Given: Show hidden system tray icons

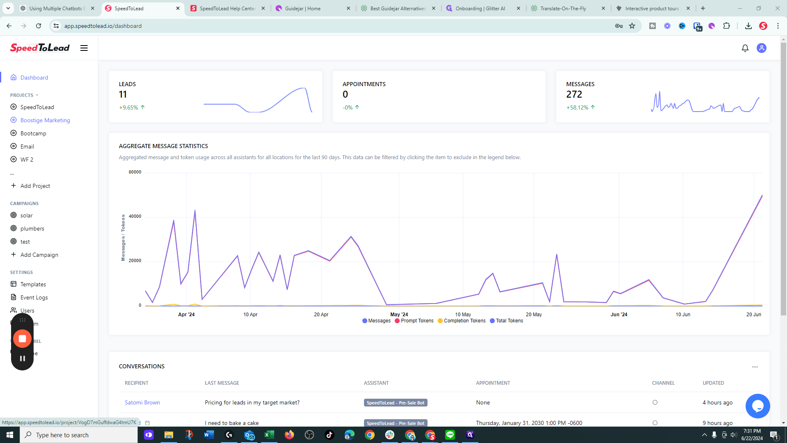Looking at the screenshot, I should click(704, 435).
